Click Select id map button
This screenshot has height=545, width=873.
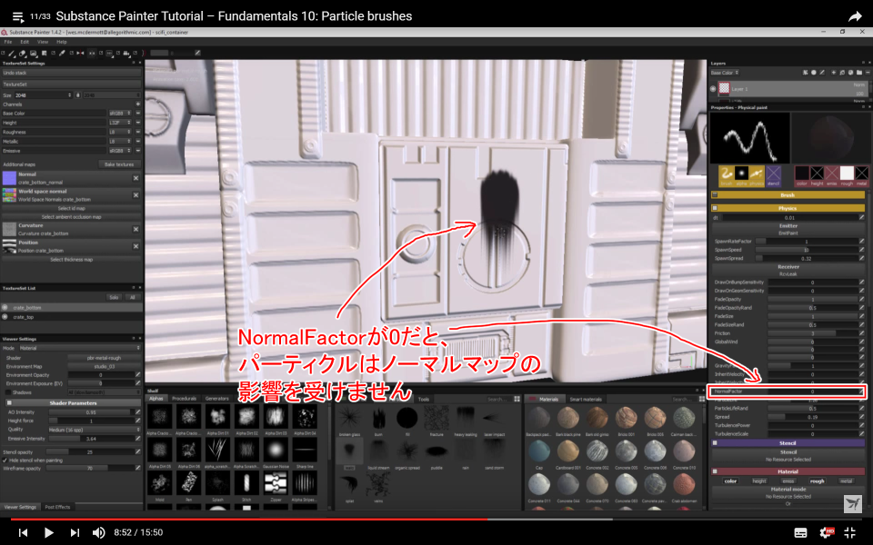[x=71, y=209]
